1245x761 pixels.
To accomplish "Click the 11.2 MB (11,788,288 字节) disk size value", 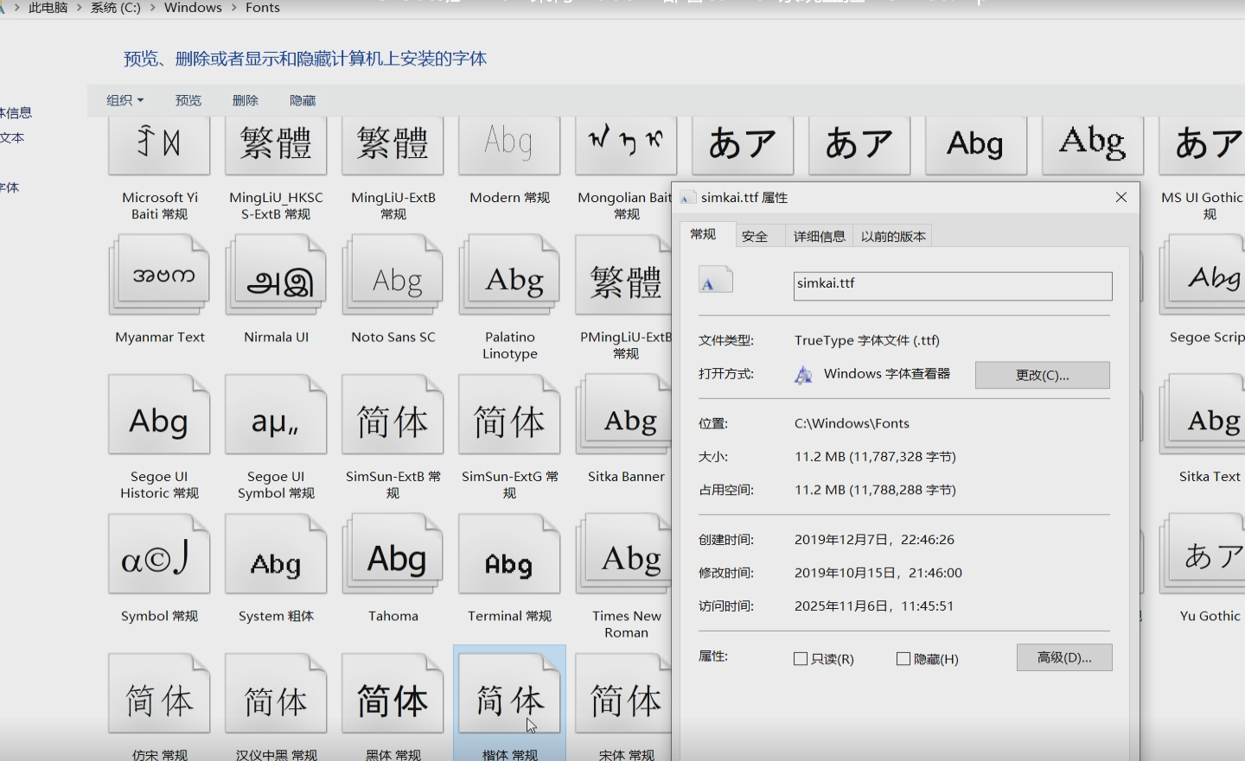I will pyautogui.click(x=875, y=490).
